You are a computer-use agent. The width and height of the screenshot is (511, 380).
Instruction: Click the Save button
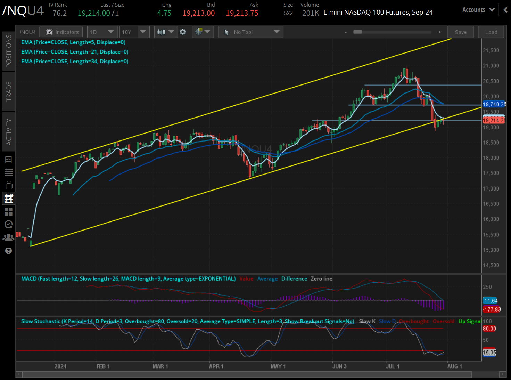460,32
